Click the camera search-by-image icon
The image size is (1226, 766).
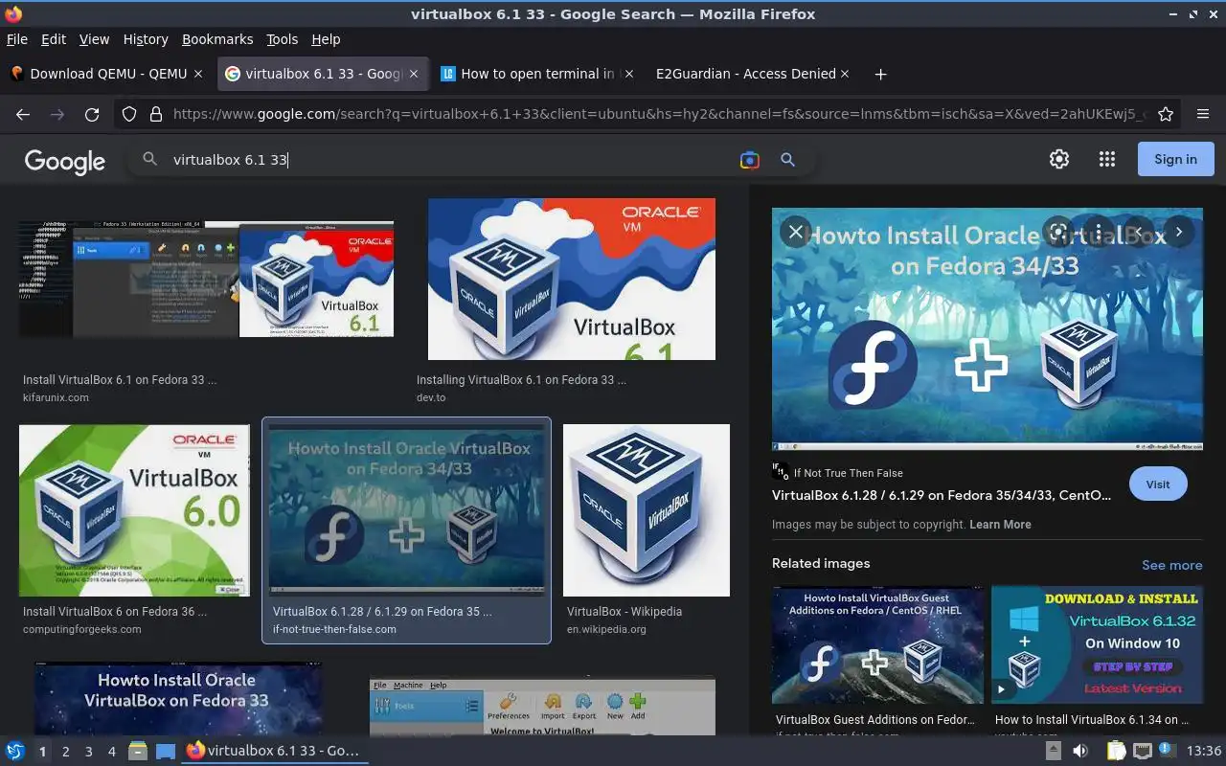[x=750, y=160]
